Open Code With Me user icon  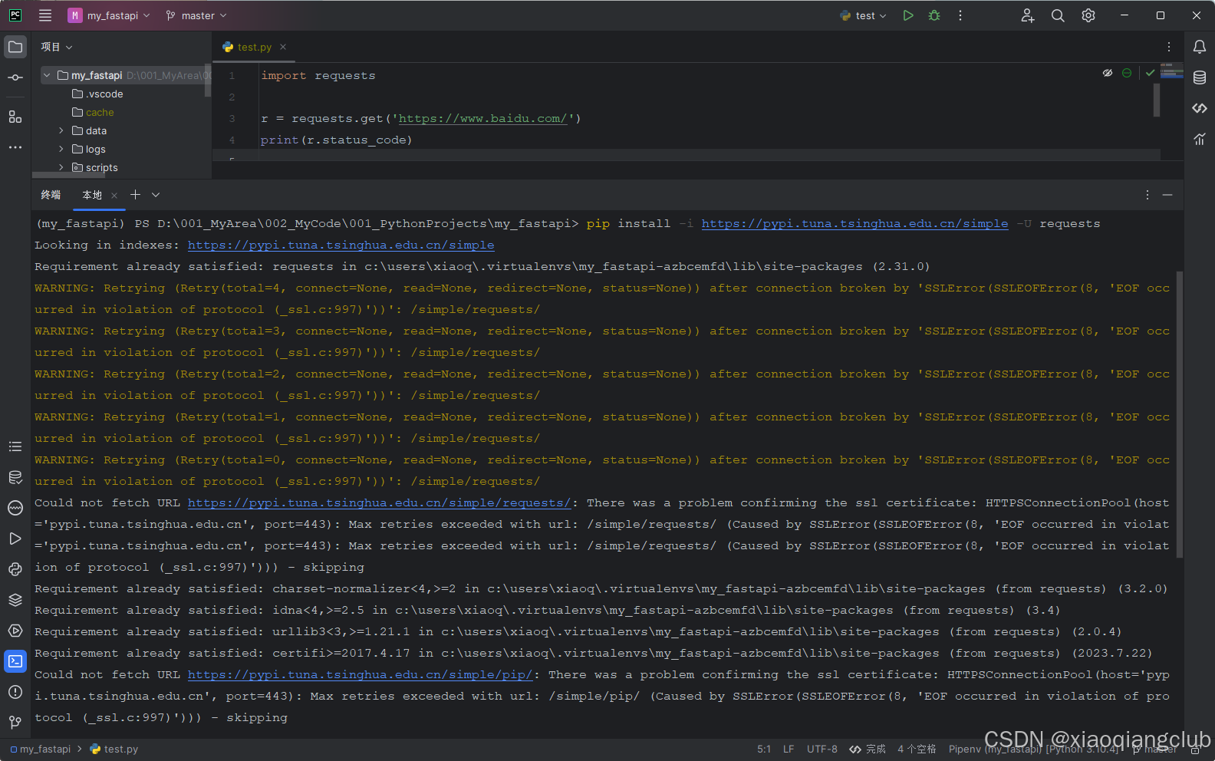pyautogui.click(x=1028, y=15)
